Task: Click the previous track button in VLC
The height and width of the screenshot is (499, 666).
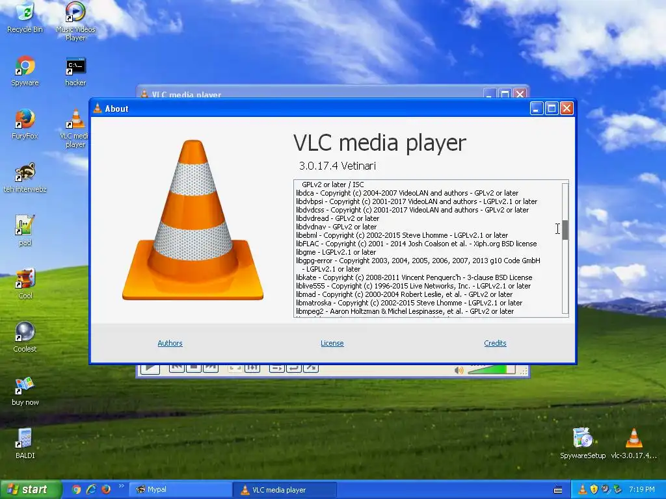Action: point(177,368)
